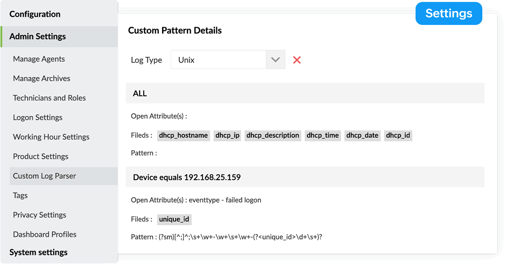Open Manage Agents settings
Screen dimensions: 510x266
39,59
